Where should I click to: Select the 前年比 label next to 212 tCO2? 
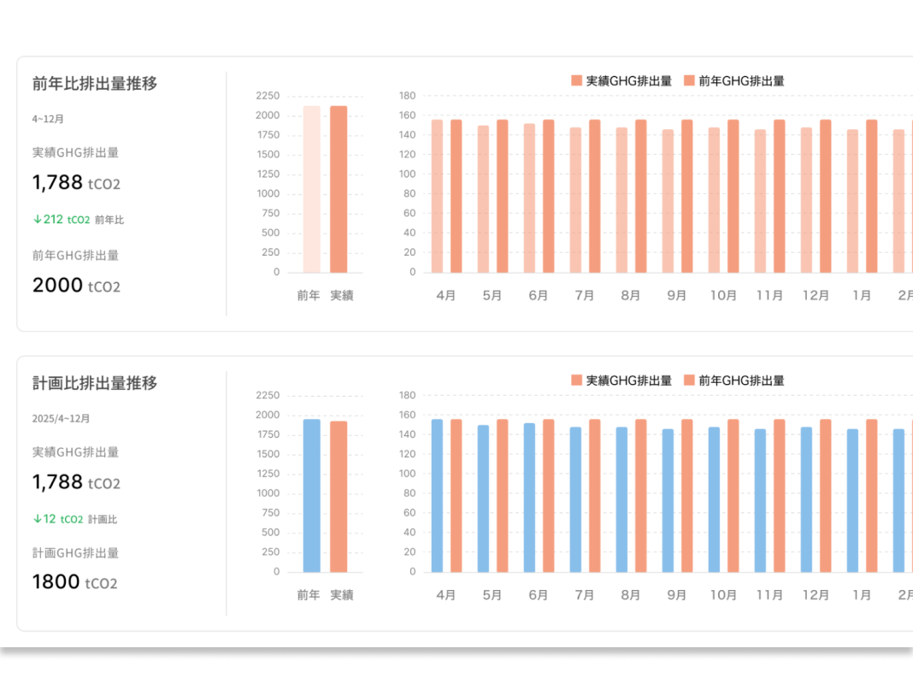tap(108, 219)
